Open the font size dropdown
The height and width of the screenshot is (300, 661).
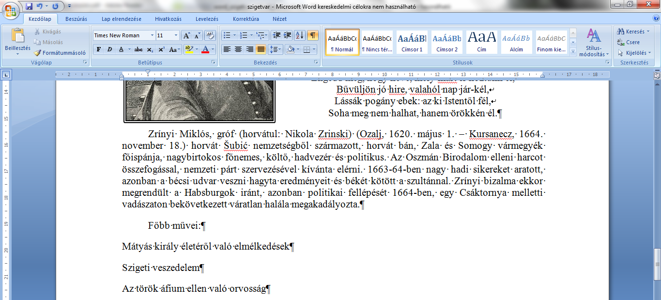(176, 35)
